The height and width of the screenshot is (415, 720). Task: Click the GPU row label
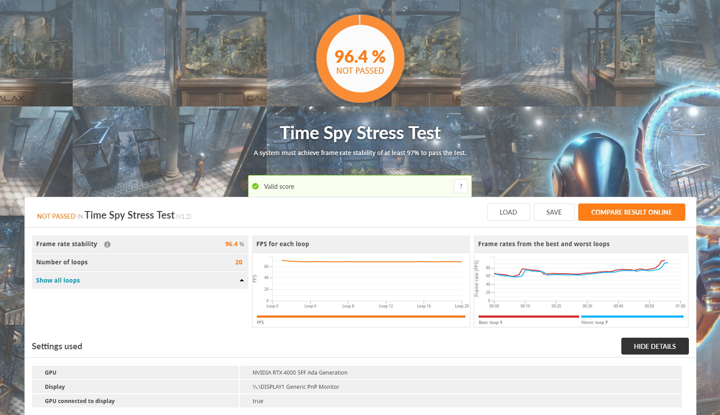51,373
